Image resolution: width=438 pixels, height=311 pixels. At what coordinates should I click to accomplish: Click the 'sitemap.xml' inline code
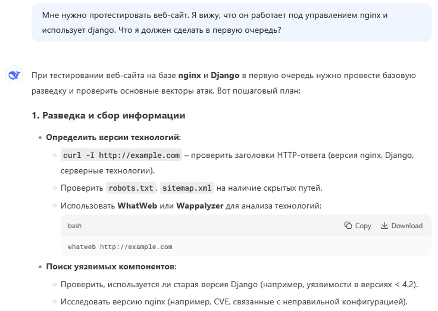187,188
